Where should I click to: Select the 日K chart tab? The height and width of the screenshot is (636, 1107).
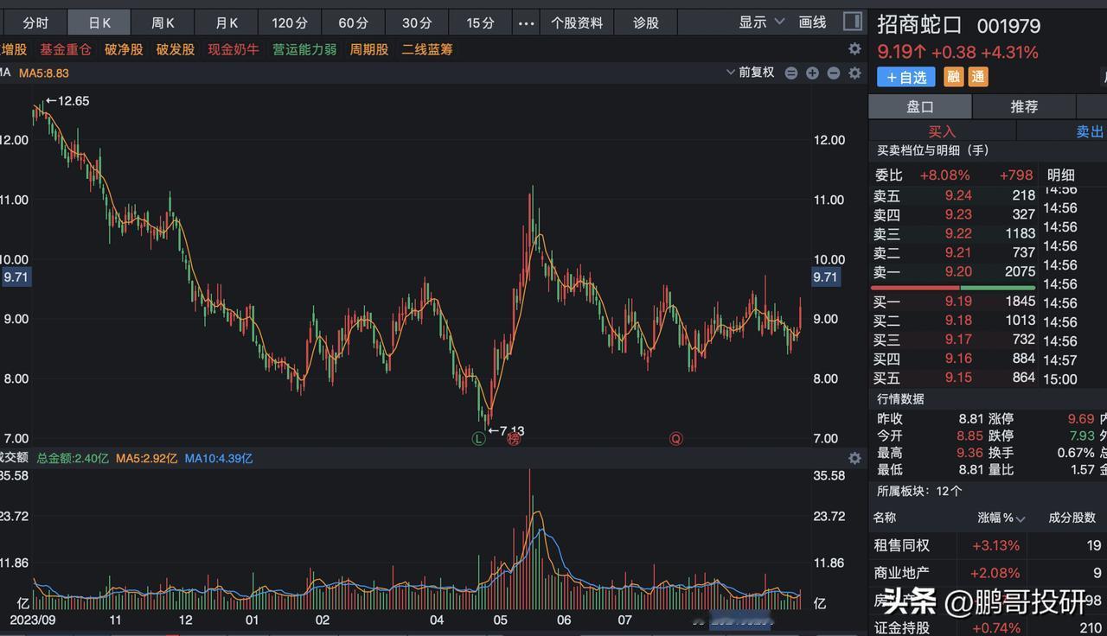pyautogui.click(x=99, y=22)
